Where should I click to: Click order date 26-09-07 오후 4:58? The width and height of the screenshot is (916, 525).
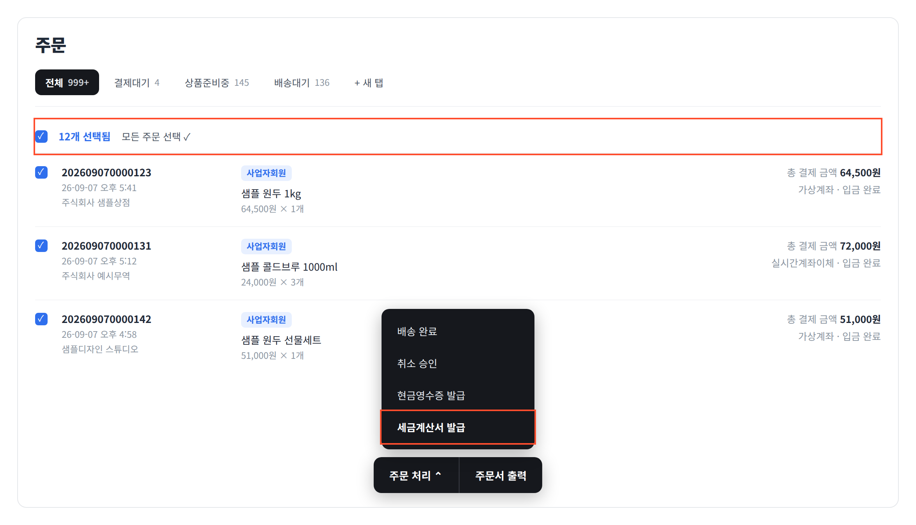99,335
